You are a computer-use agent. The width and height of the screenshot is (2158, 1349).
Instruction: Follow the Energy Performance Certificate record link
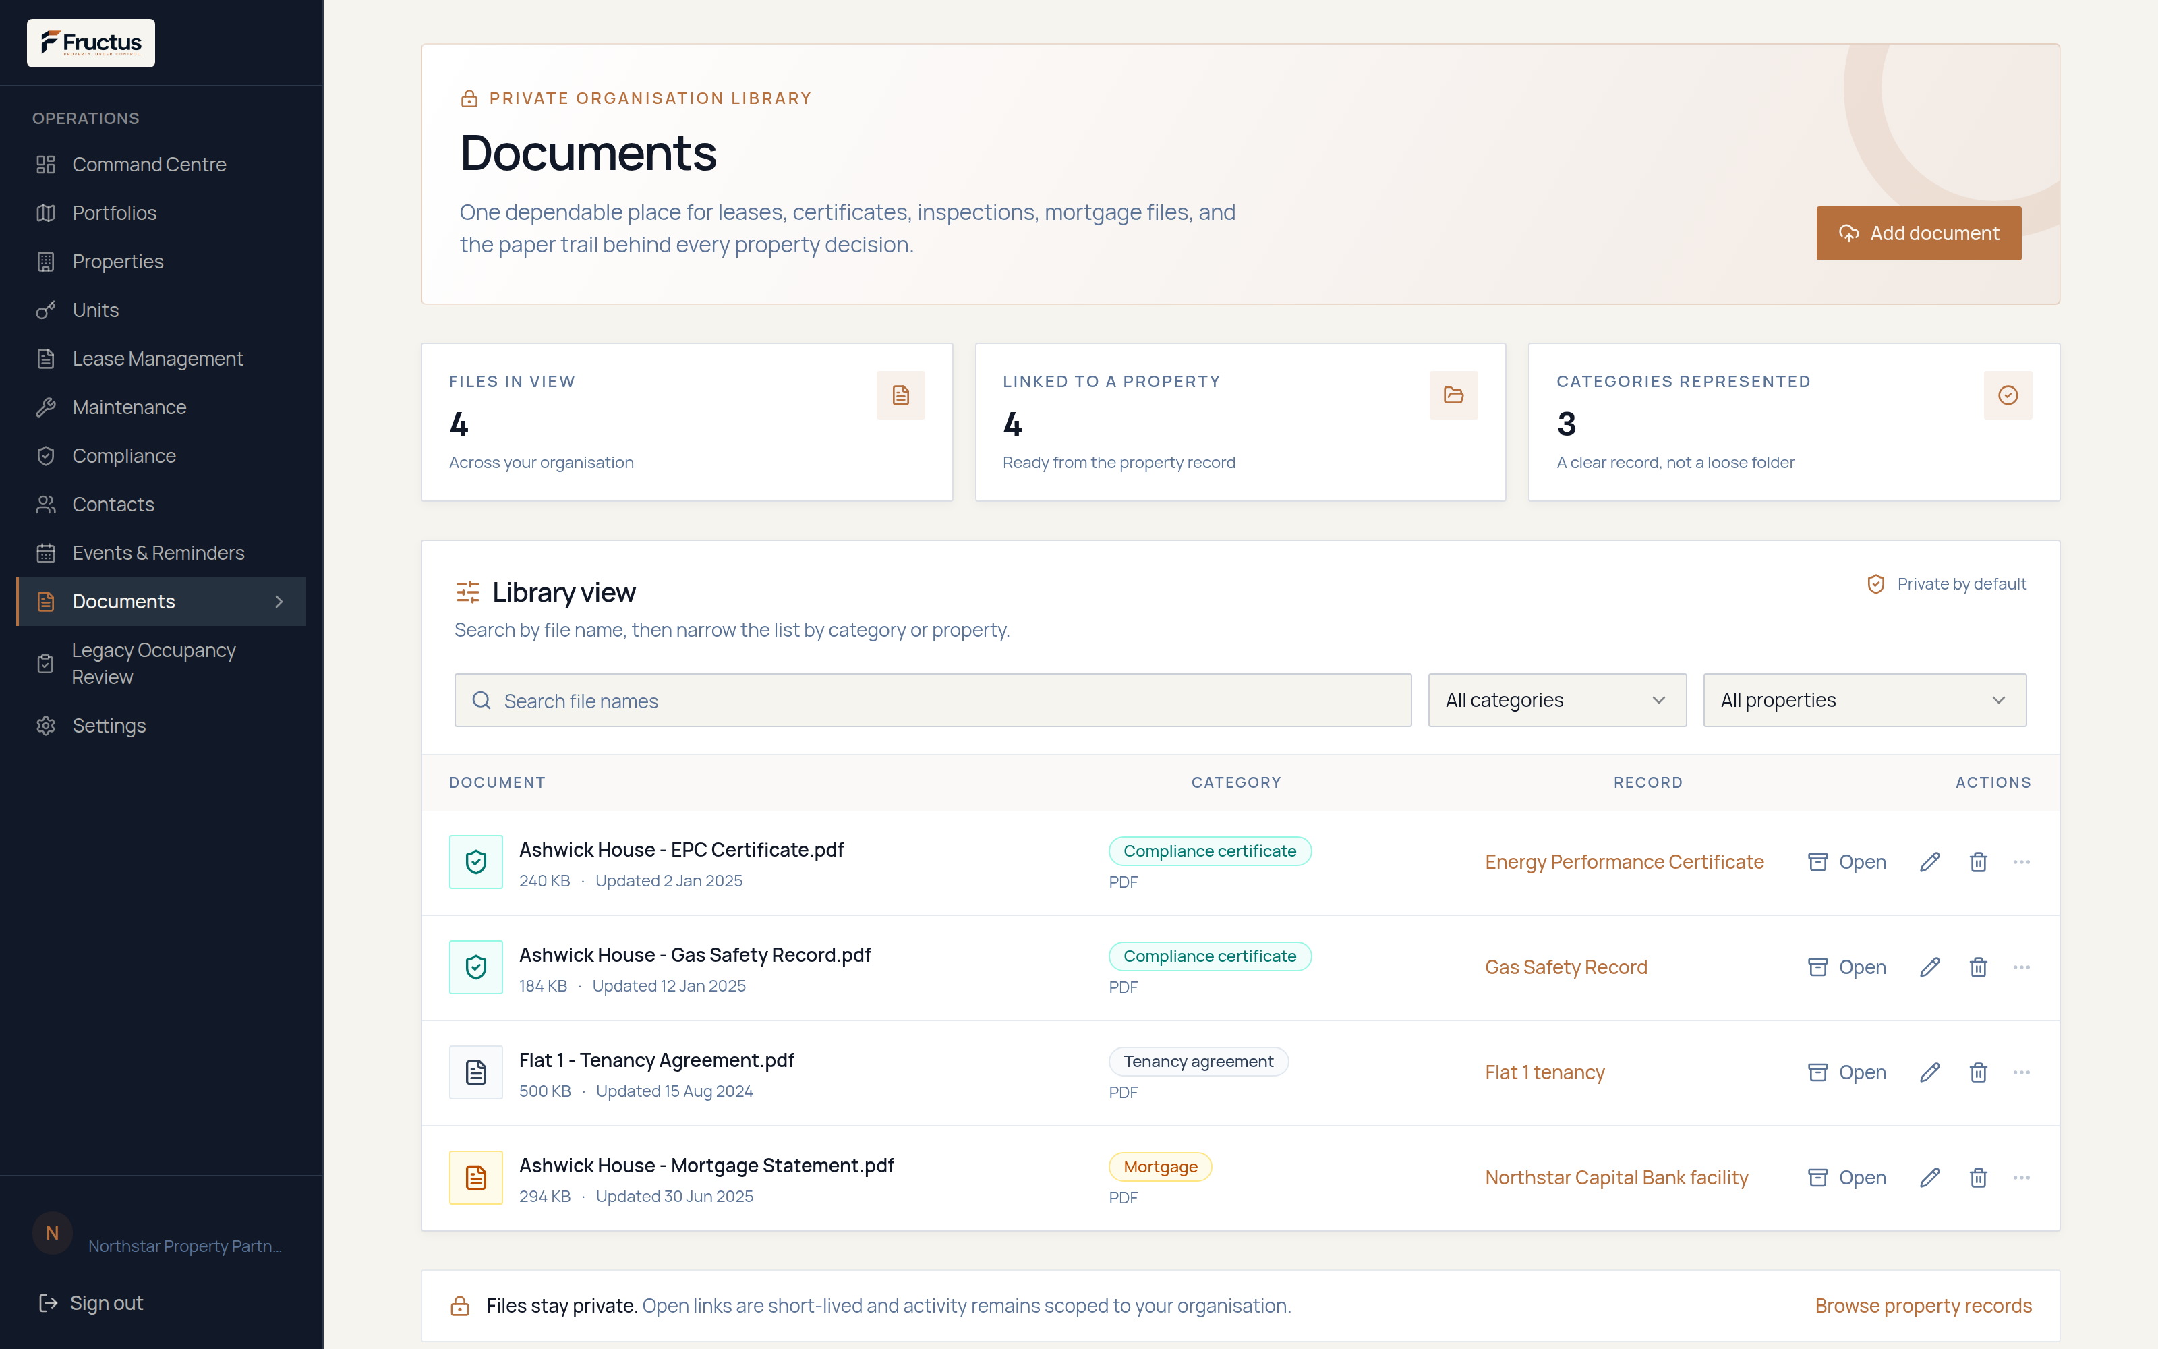[1624, 862]
